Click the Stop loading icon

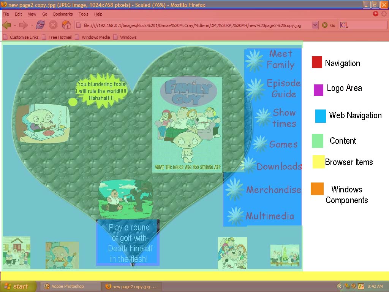point(53,25)
